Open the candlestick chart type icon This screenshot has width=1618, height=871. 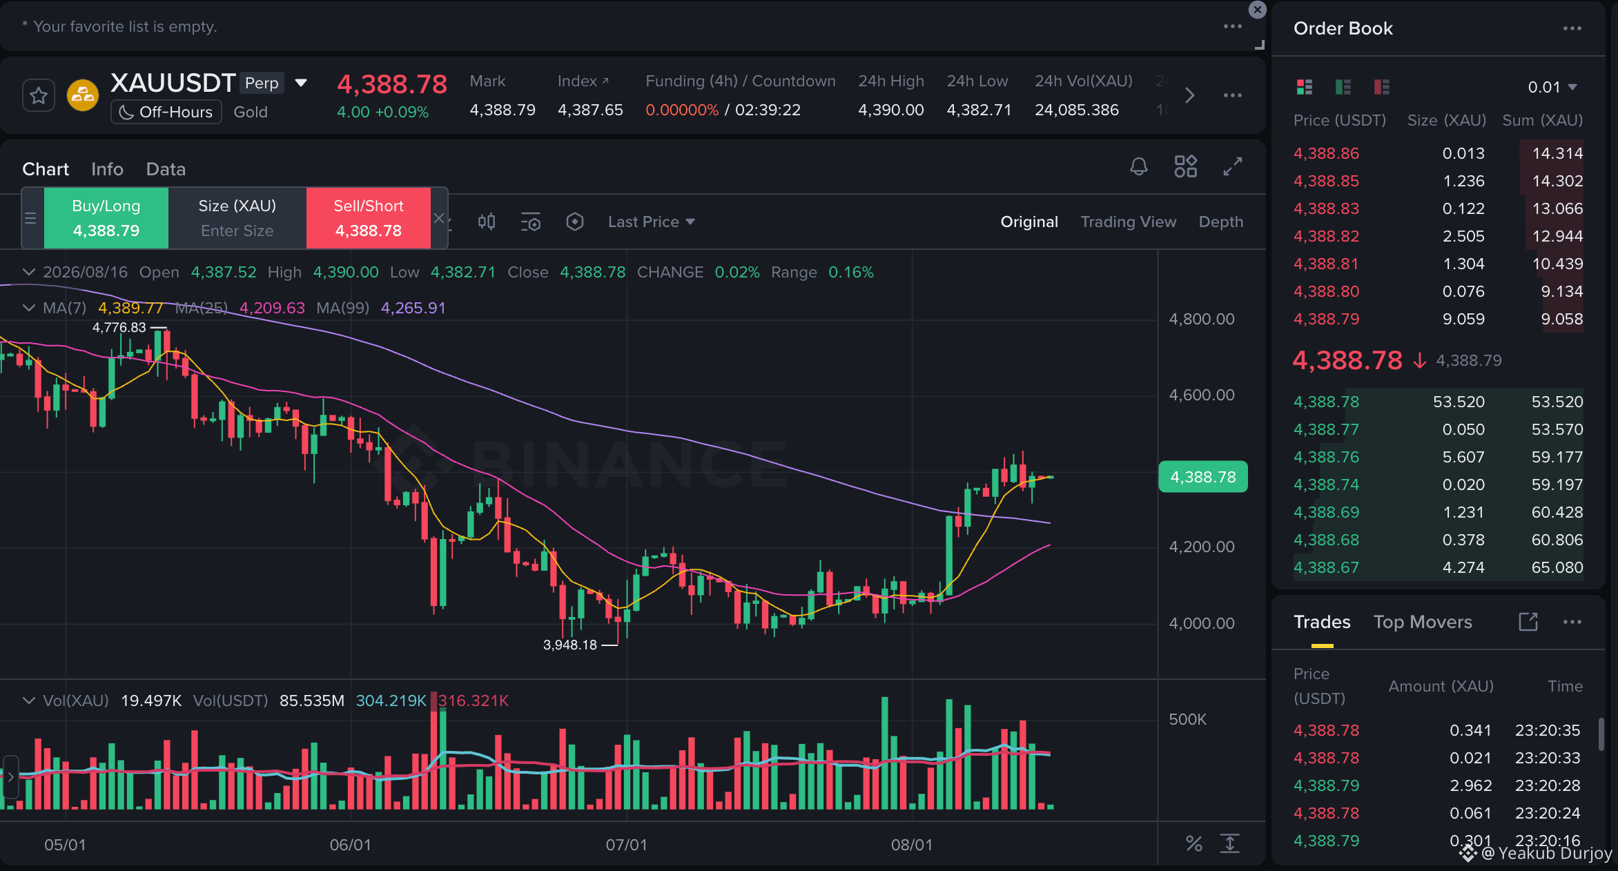[x=487, y=222]
